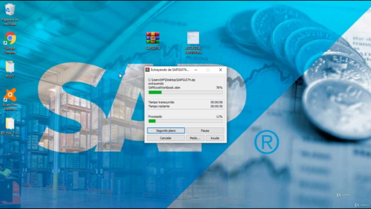Select the BD_NW_7.0 folder icon
371x209 pixels.
click(x=10, y=127)
